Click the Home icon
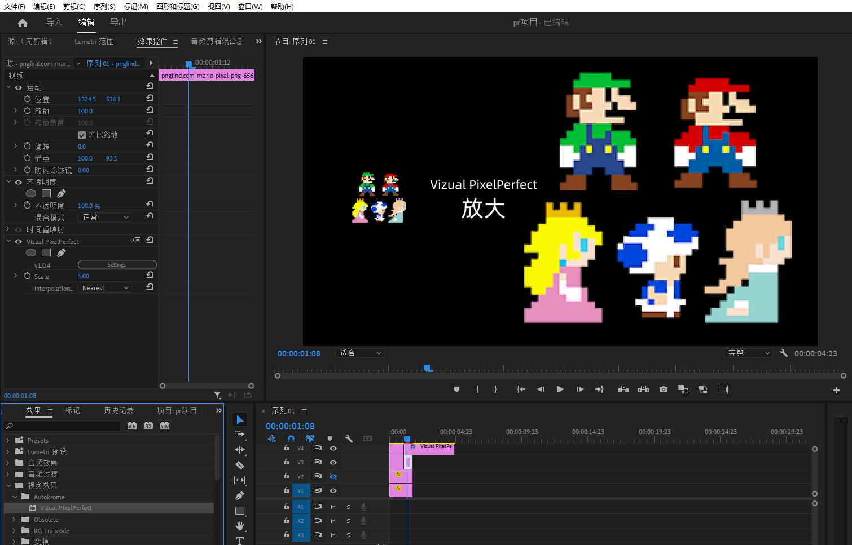 click(23, 23)
